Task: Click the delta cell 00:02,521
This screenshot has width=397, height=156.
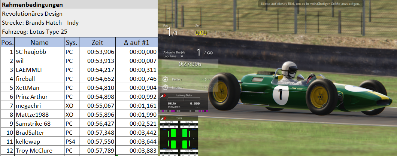Action: 137,123
